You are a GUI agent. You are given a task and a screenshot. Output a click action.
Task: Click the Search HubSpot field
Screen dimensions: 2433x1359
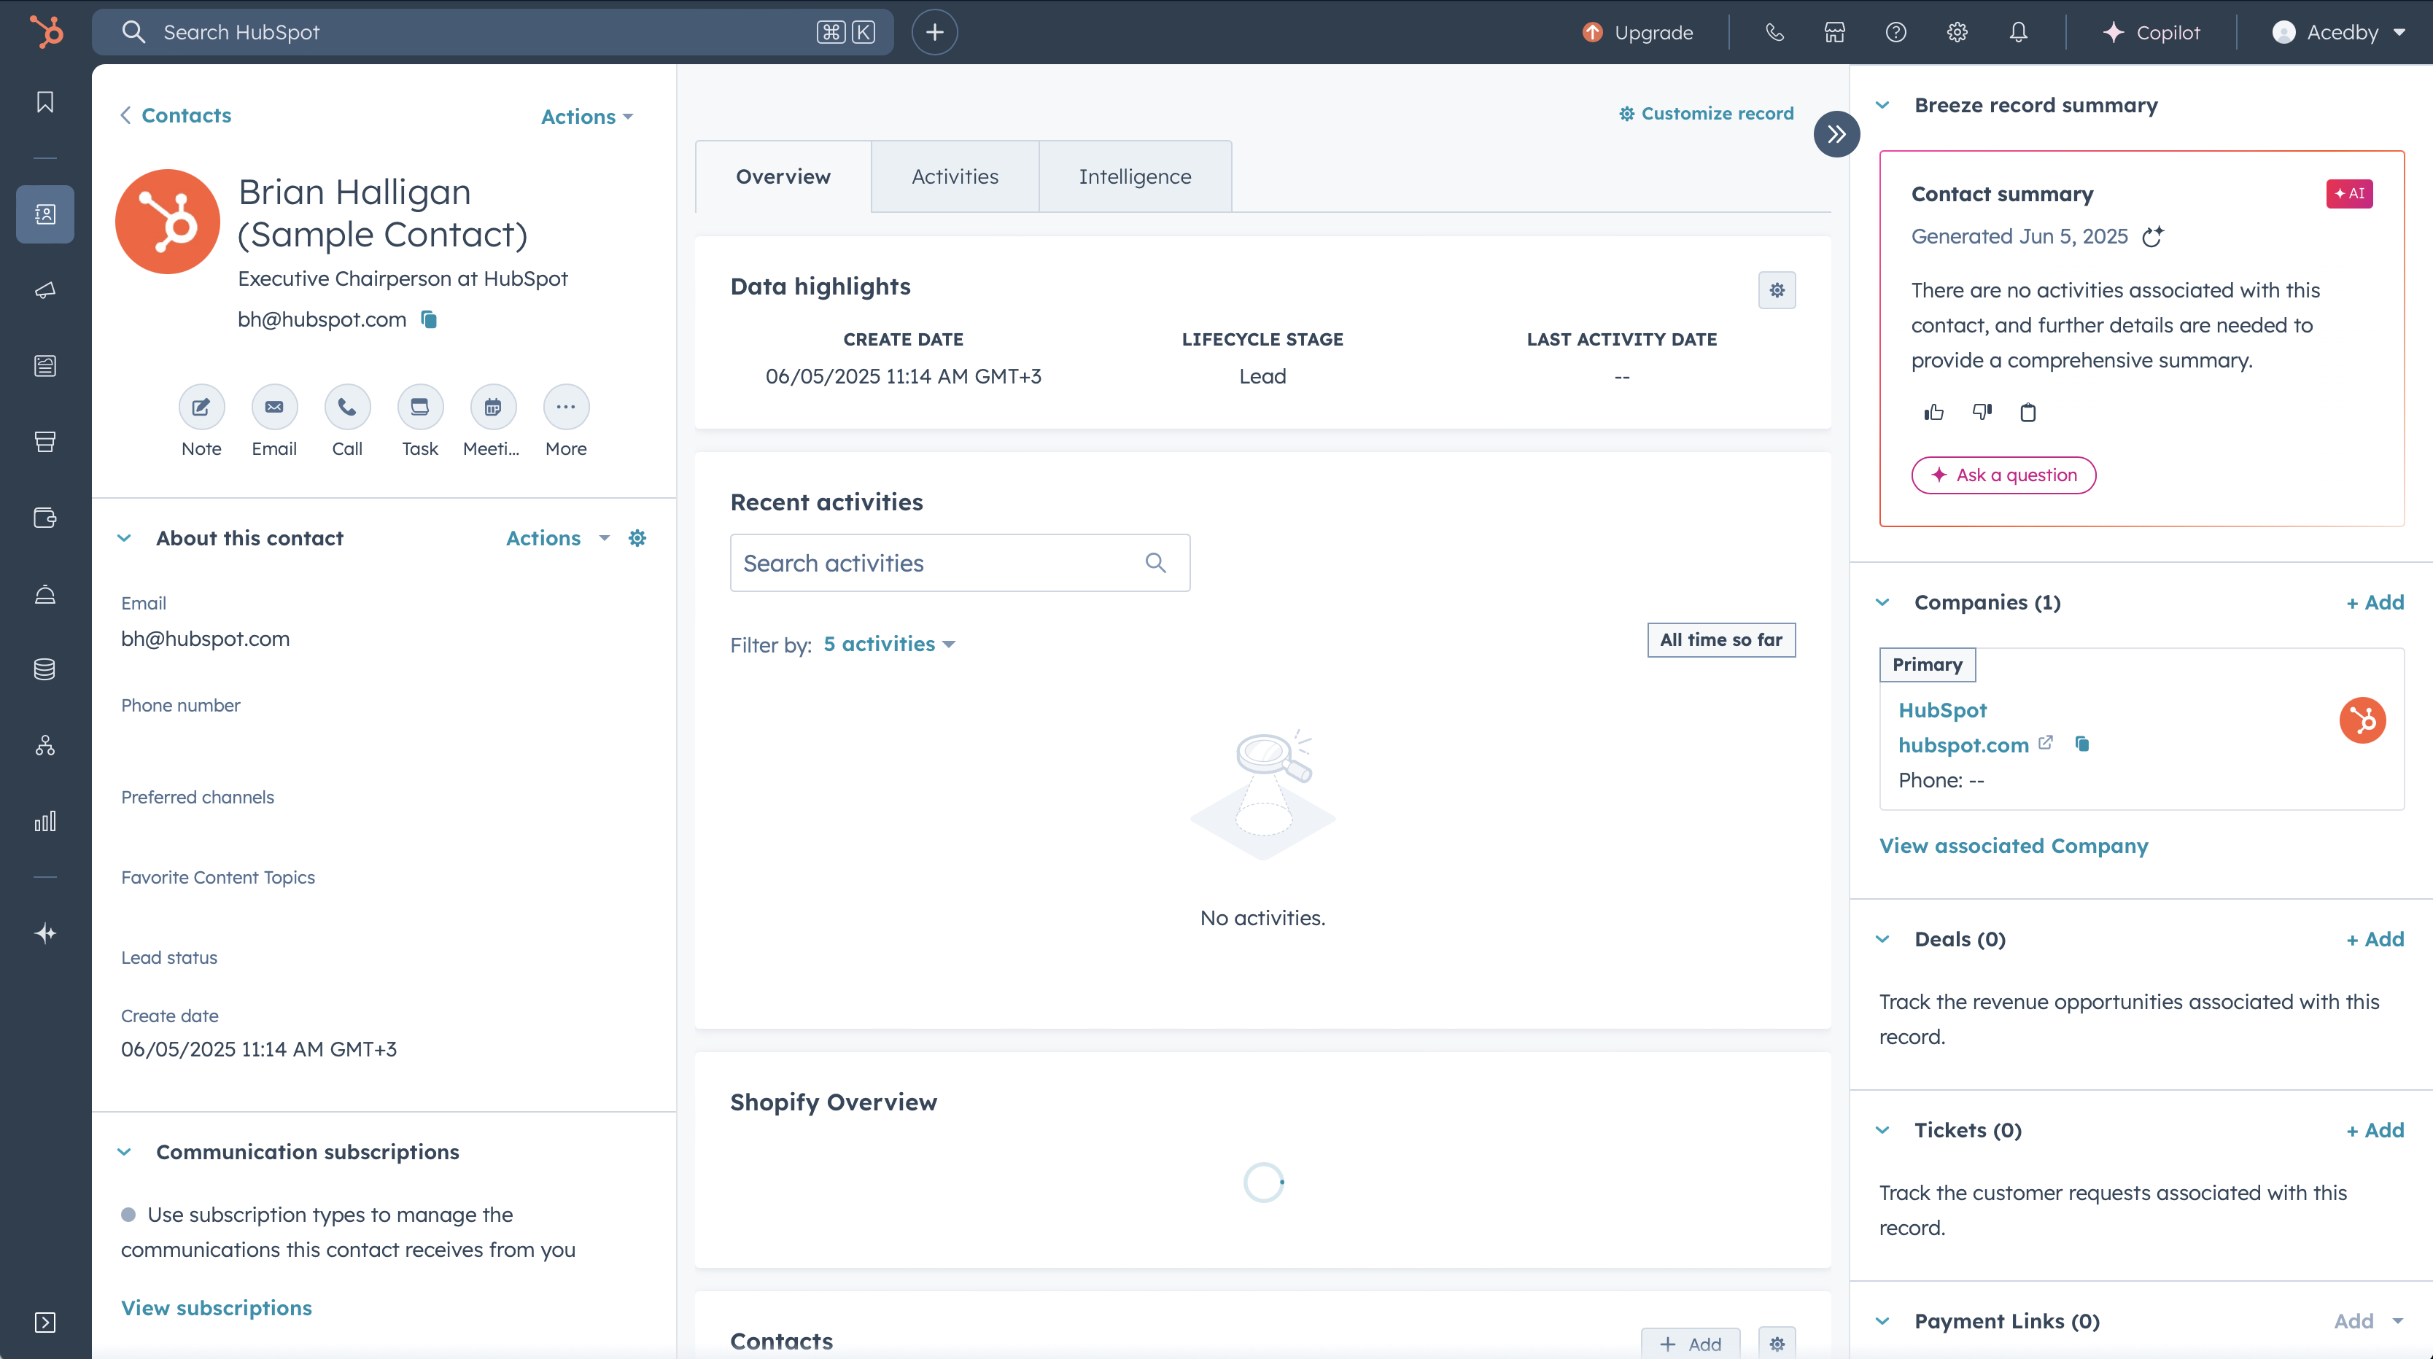coord(492,32)
